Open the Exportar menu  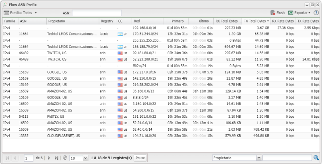tap(299, 13)
